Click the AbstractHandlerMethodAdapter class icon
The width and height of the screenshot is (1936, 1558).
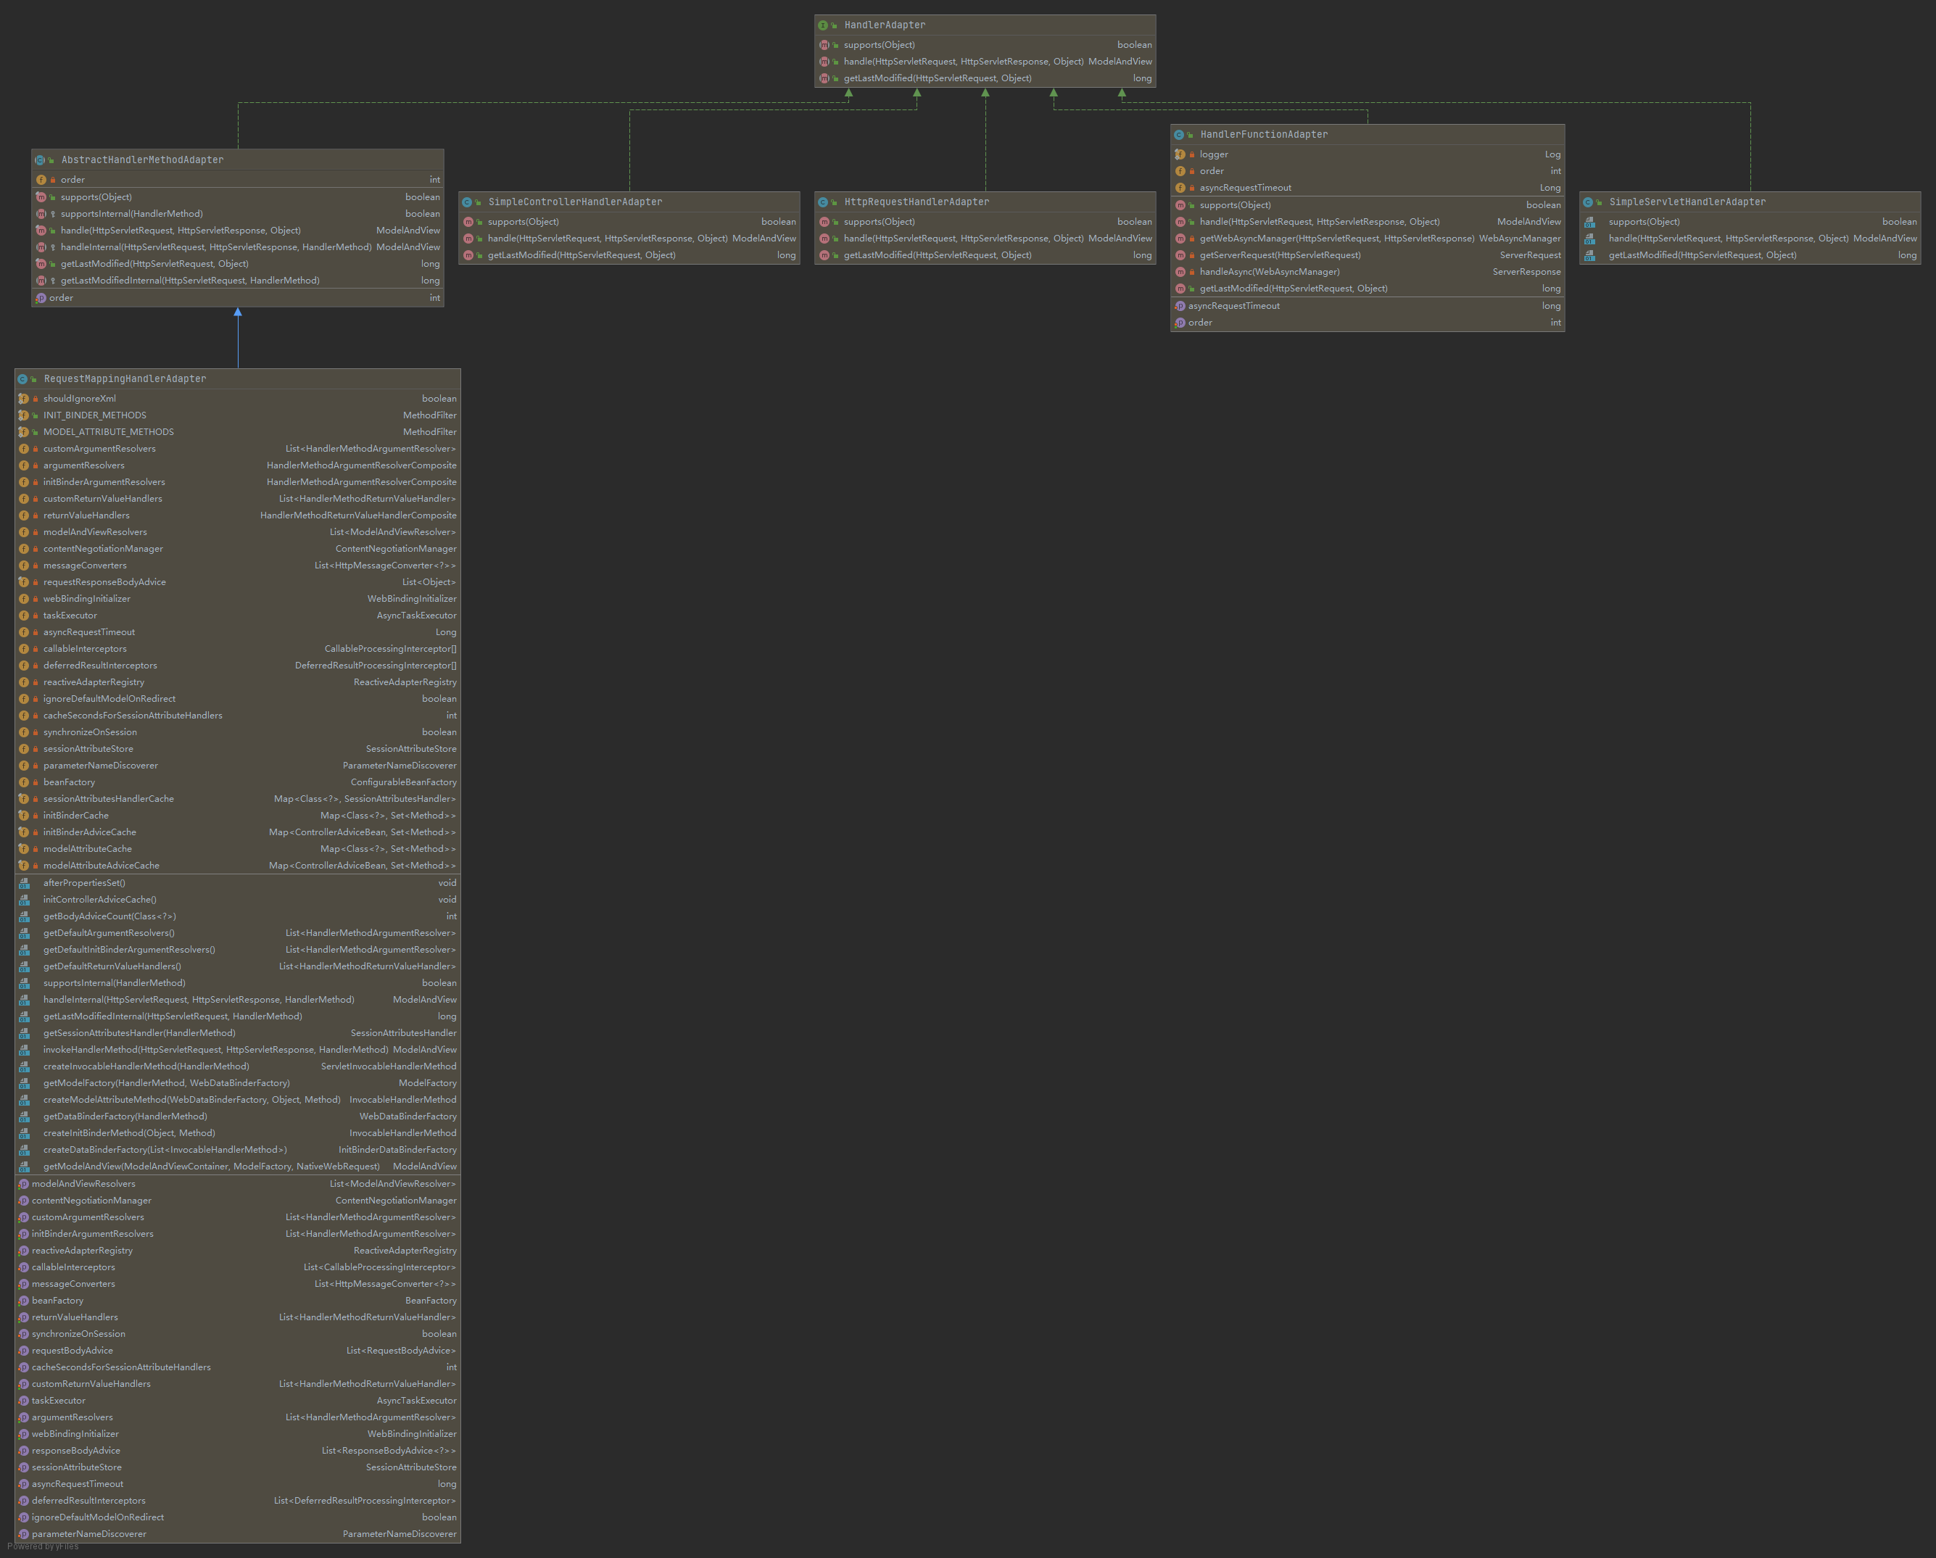(x=39, y=159)
